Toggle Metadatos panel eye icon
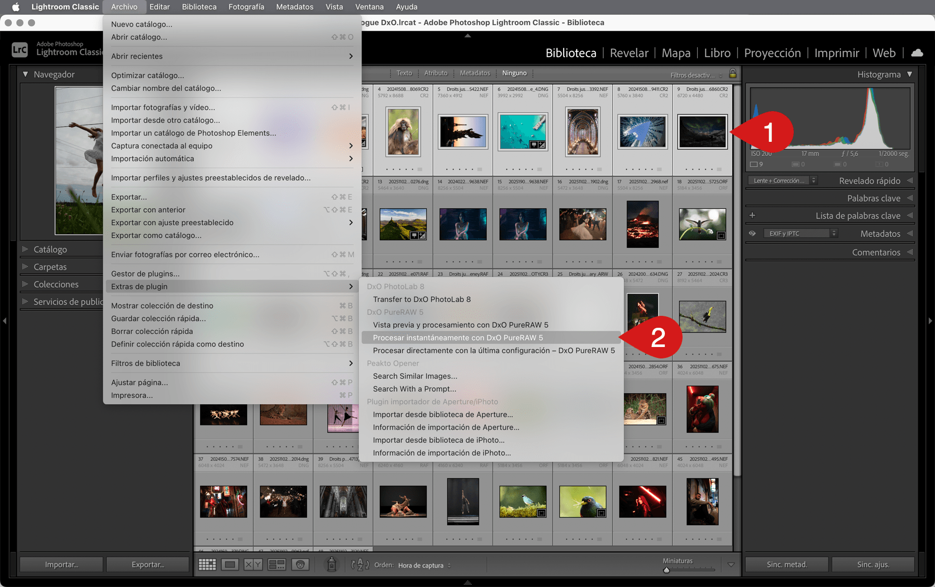935x587 pixels. pyautogui.click(x=752, y=233)
